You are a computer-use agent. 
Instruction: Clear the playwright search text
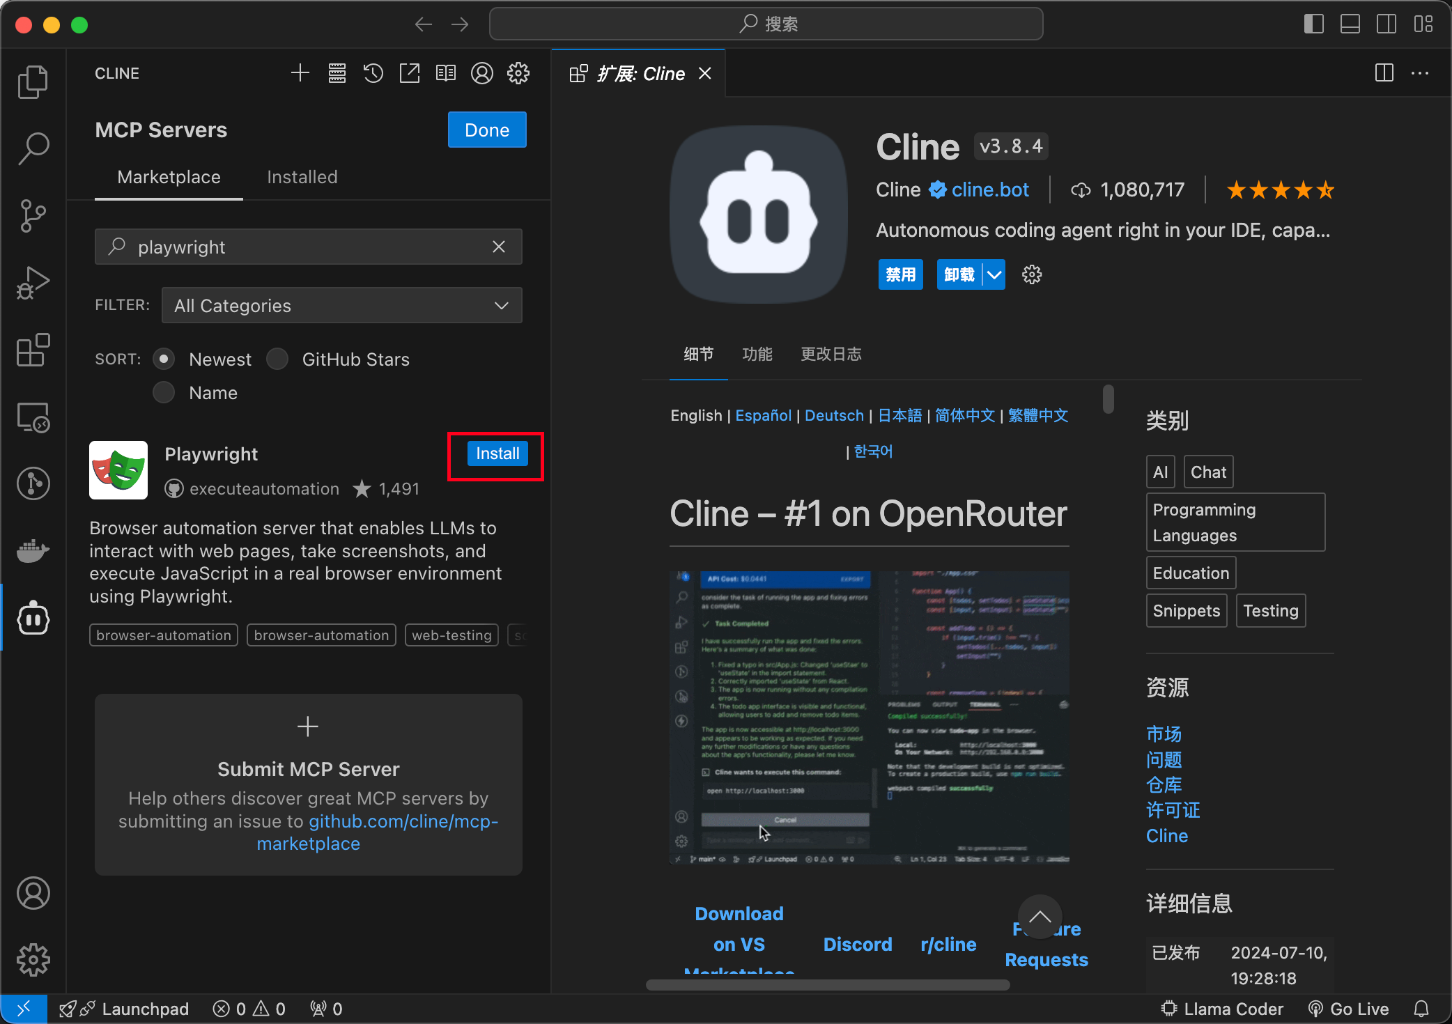[x=499, y=247]
